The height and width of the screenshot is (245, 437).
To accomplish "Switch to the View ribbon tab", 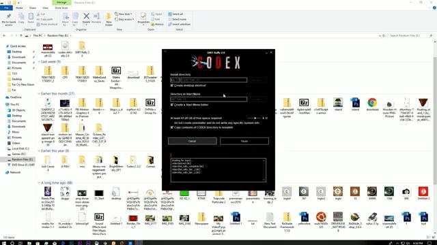I will tap(45, 7).
